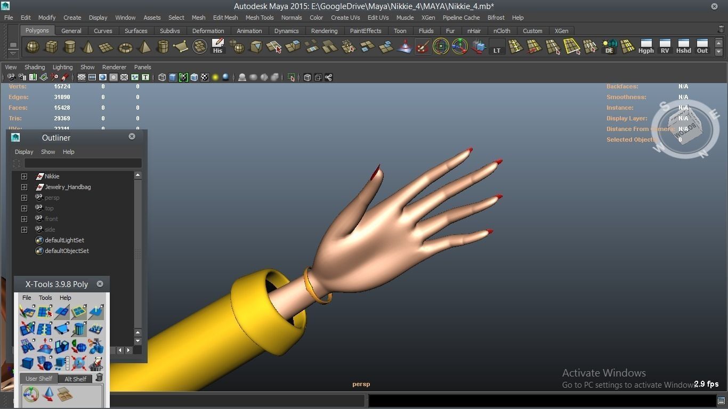This screenshot has width=728, height=409.
Task: Create a polygon sphere from the shelf
Action: coord(33,47)
